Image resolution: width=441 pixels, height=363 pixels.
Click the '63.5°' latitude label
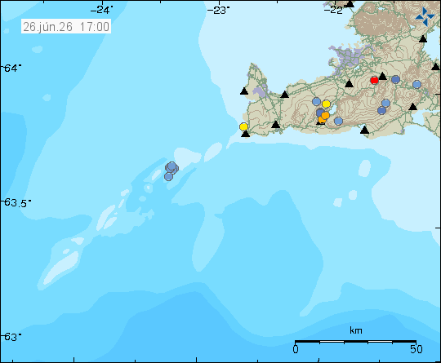pyautogui.click(x=17, y=202)
